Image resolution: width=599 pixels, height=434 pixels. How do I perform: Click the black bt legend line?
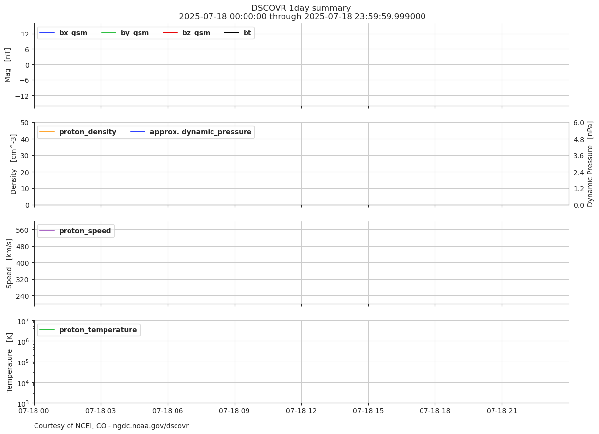click(231, 33)
